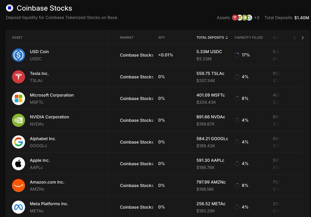Click the capacity ring in the Apple row
Screen dimensions: 311x217
pos(237,164)
